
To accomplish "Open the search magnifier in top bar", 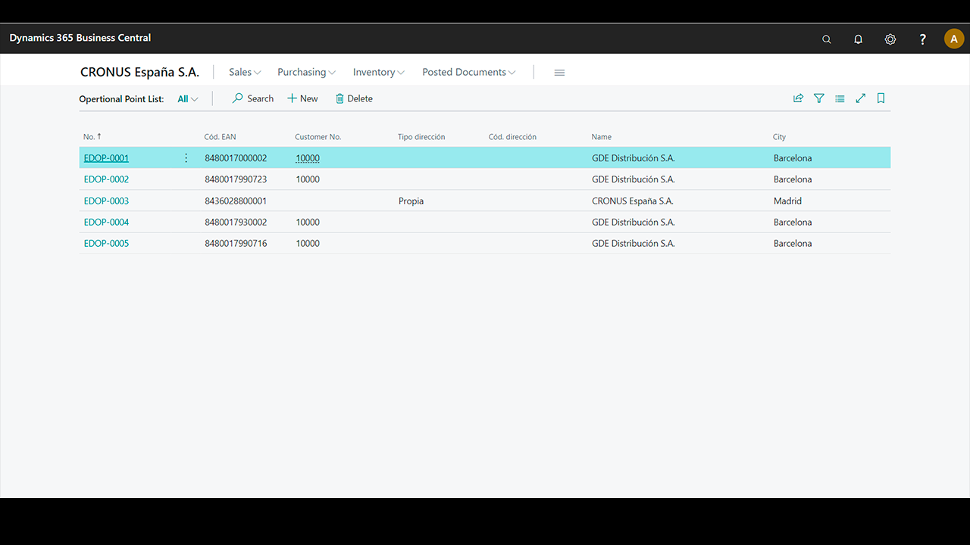I will 827,39.
